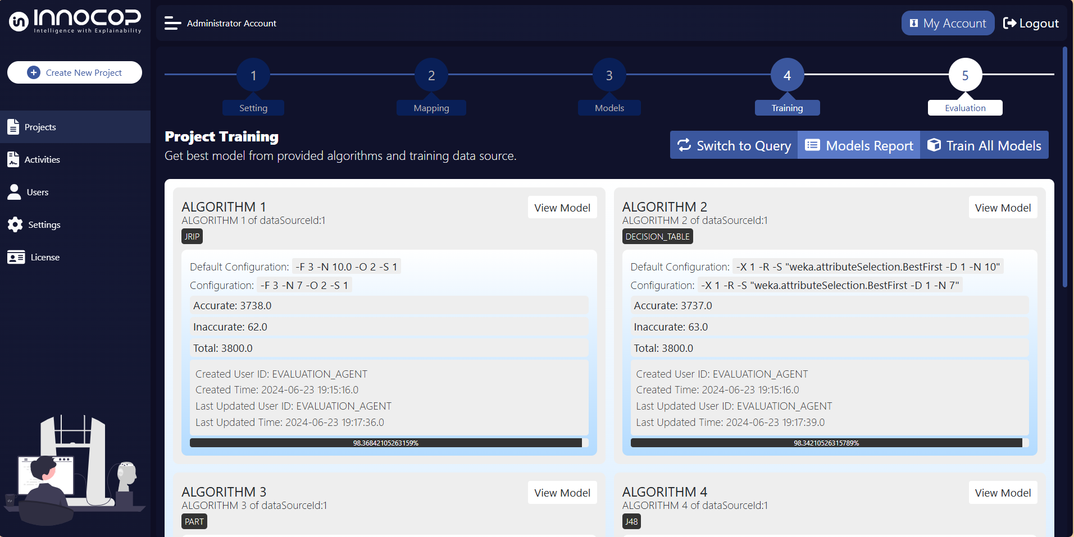This screenshot has height=537, width=1074.
Task: Open the Models Report
Action: point(859,145)
